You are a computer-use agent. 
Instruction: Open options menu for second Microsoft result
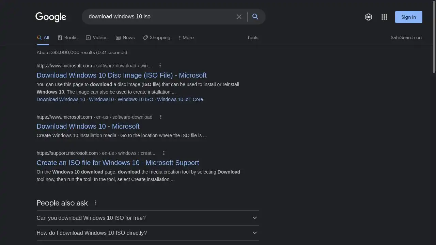click(x=161, y=117)
